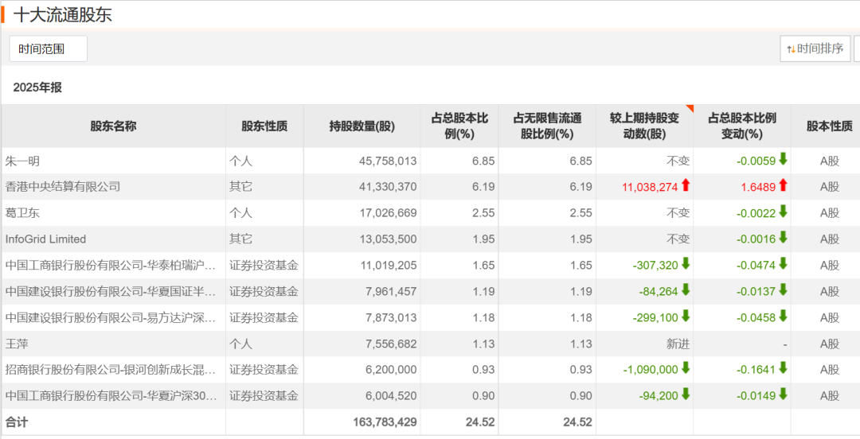Click red up arrow beside 11,038,274
The width and height of the screenshot is (860, 439).
coord(686,186)
